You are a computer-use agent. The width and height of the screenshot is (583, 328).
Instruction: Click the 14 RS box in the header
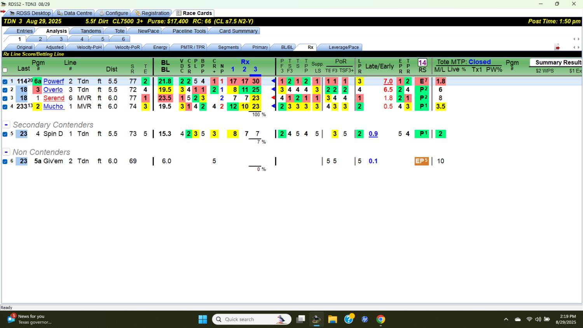click(x=422, y=63)
